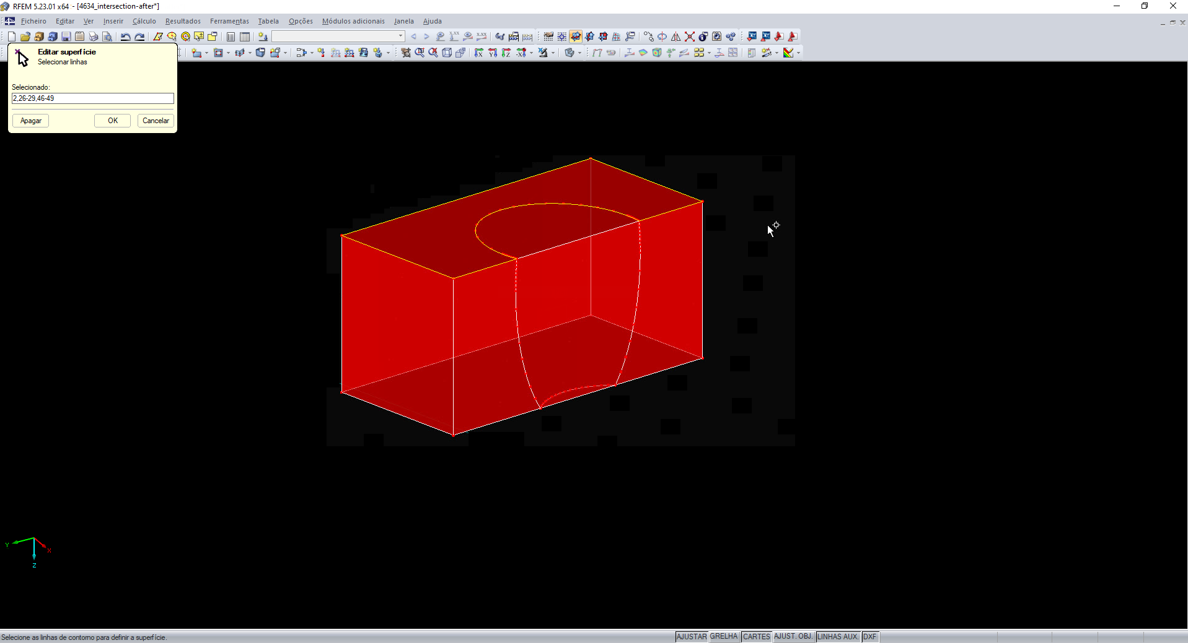Confirm selection with OK button

click(113, 121)
